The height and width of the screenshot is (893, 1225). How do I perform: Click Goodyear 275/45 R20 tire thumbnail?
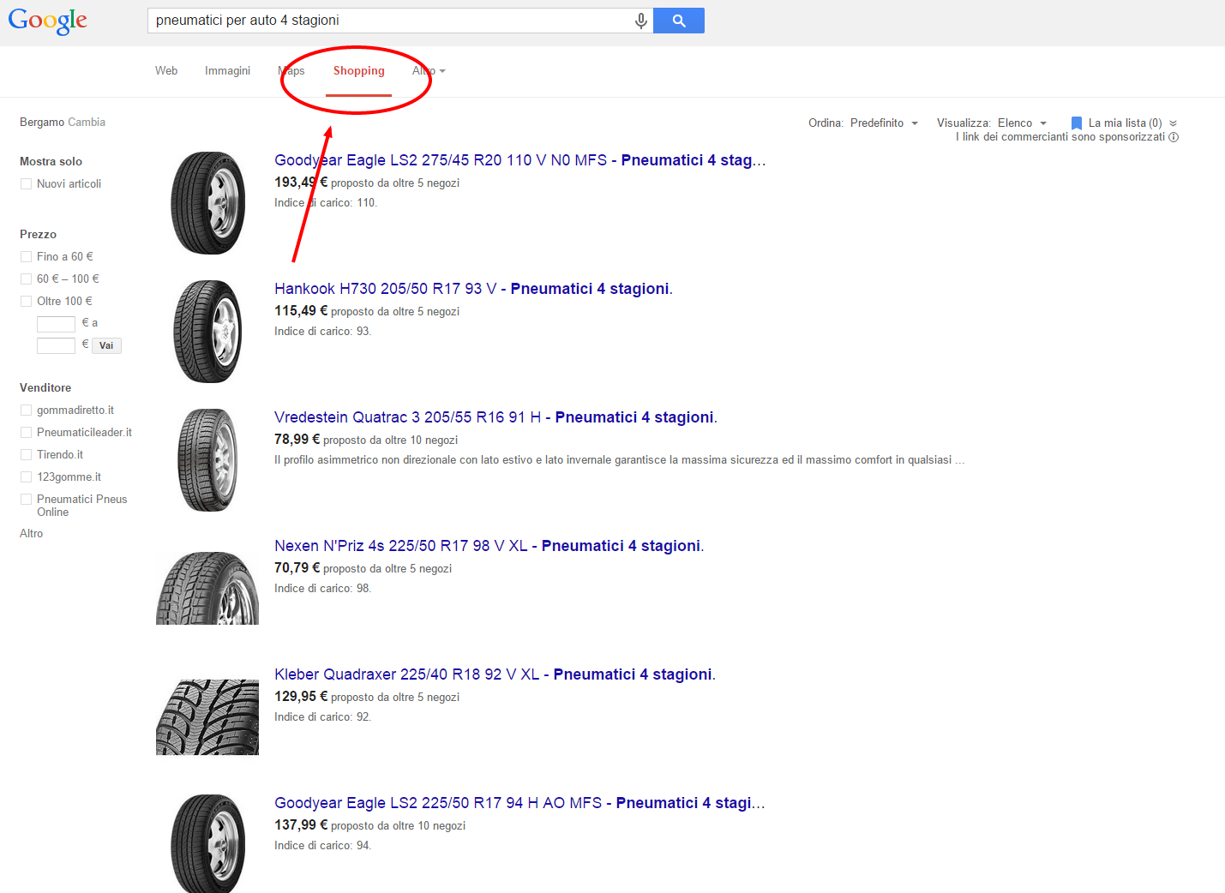(207, 203)
